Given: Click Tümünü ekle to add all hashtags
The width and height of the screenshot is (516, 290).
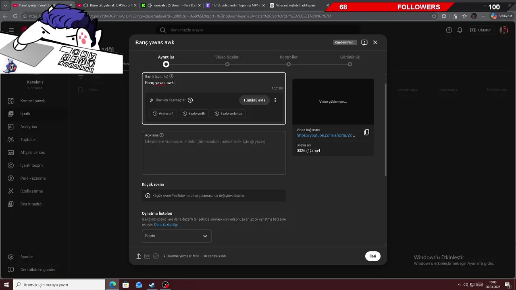Looking at the screenshot, I should [x=254, y=100].
